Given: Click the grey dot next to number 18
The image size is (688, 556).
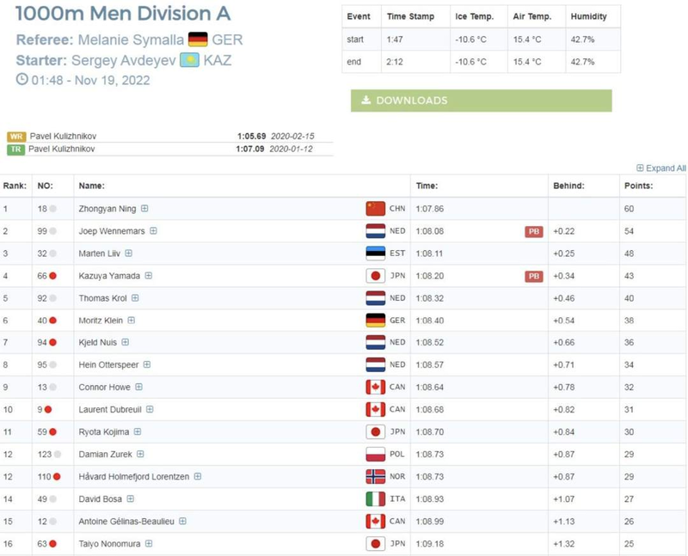Looking at the screenshot, I should 52,209.
